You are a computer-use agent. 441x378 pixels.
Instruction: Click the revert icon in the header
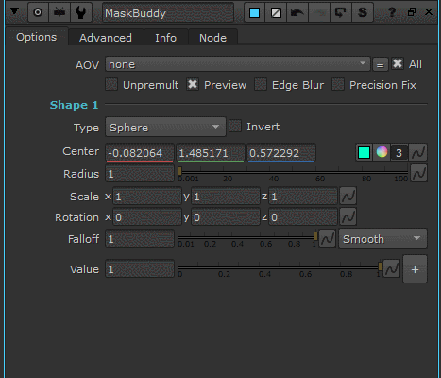[x=340, y=12]
